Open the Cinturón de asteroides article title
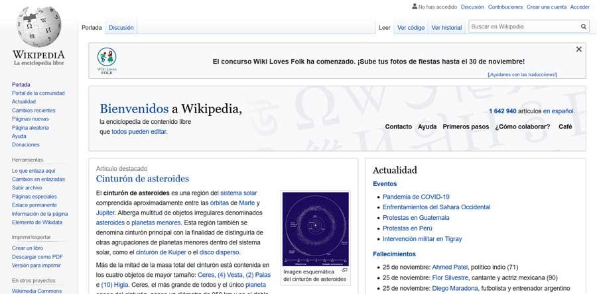The height and width of the screenshot is (294, 597). pos(143,179)
